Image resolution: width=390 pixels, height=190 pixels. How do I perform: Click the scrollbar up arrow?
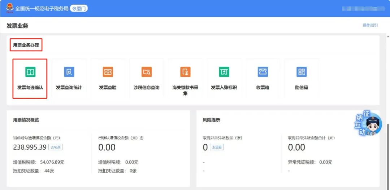[388, 36]
